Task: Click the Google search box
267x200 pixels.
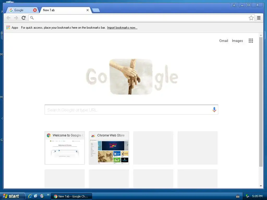Action: 131,110
